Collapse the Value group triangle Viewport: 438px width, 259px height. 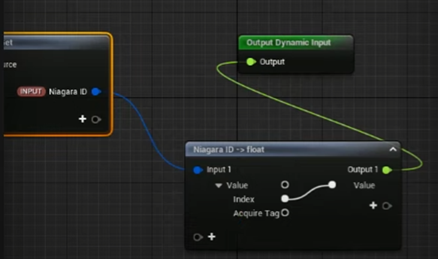point(219,185)
